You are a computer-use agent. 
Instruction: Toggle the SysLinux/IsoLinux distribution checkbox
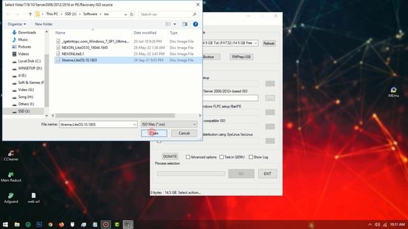coord(159,141)
